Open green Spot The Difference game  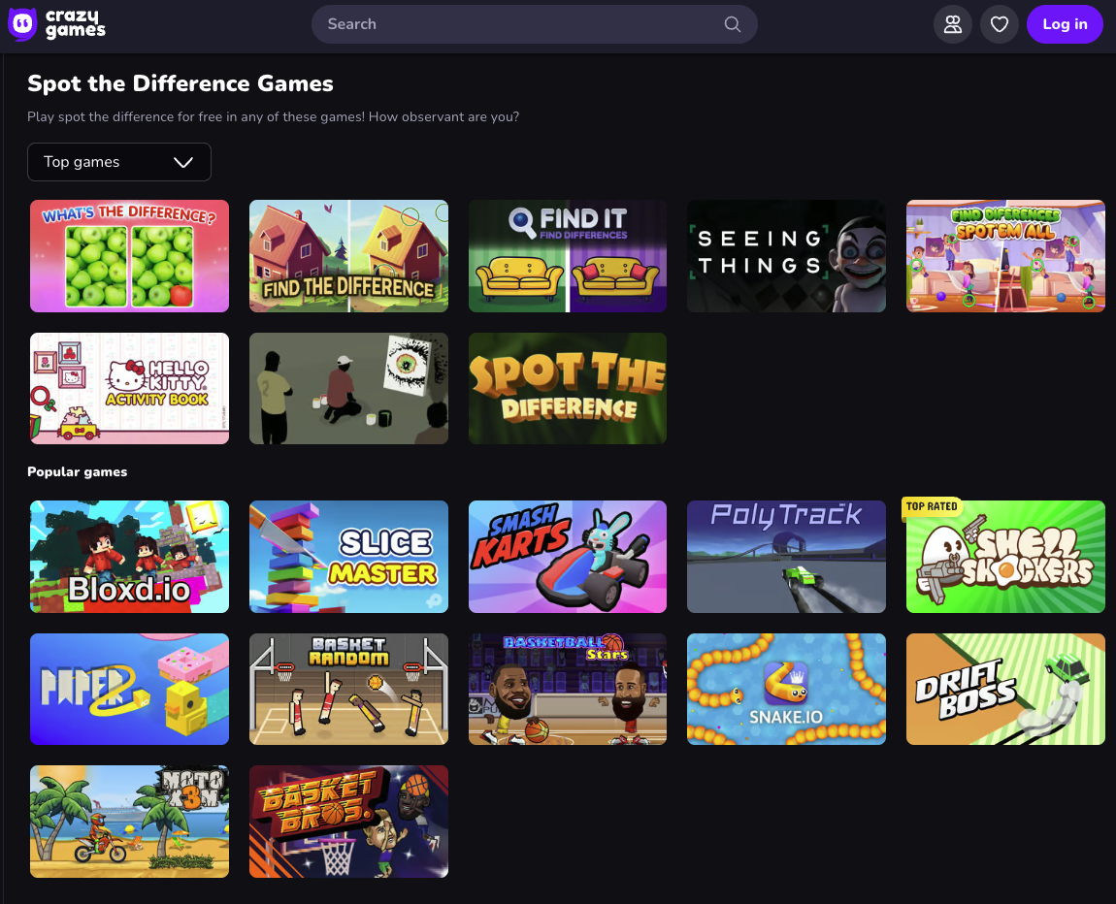click(x=568, y=388)
